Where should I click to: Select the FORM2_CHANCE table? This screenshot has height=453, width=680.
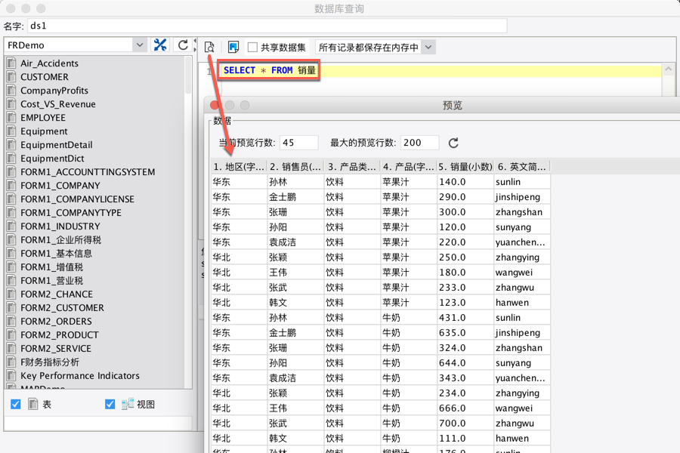pyautogui.click(x=57, y=294)
